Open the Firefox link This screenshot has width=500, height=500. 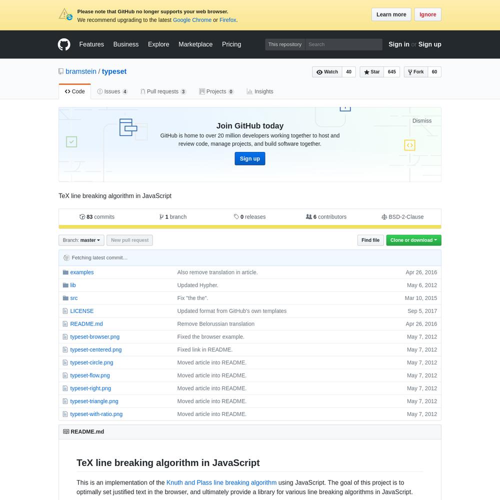click(227, 20)
